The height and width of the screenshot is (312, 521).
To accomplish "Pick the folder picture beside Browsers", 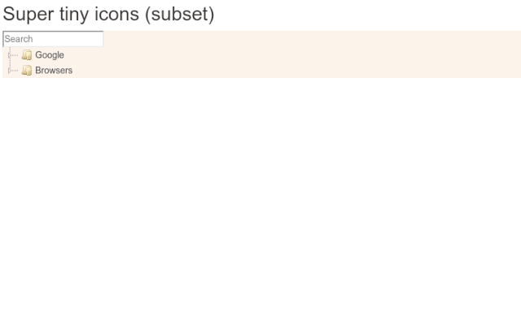I will tap(27, 71).
